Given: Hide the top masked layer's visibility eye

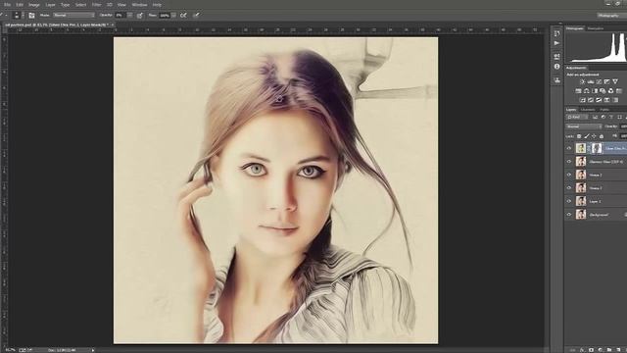Looking at the screenshot, I should (569, 148).
